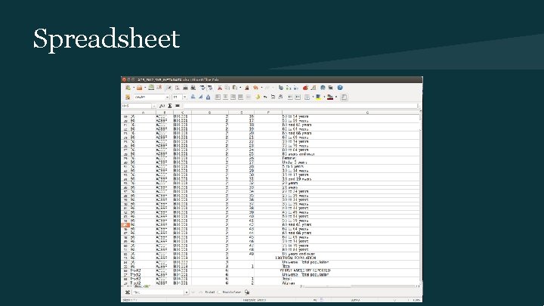This screenshot has height=306, width=544.
Task: Center cell contents horizontally
Action: point(225,97)
